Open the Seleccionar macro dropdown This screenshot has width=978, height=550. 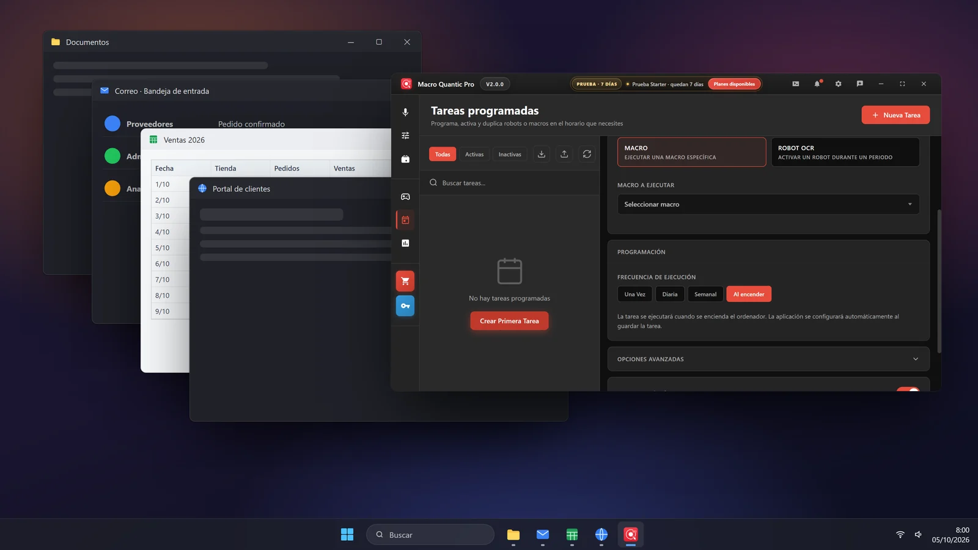(768, 204)
